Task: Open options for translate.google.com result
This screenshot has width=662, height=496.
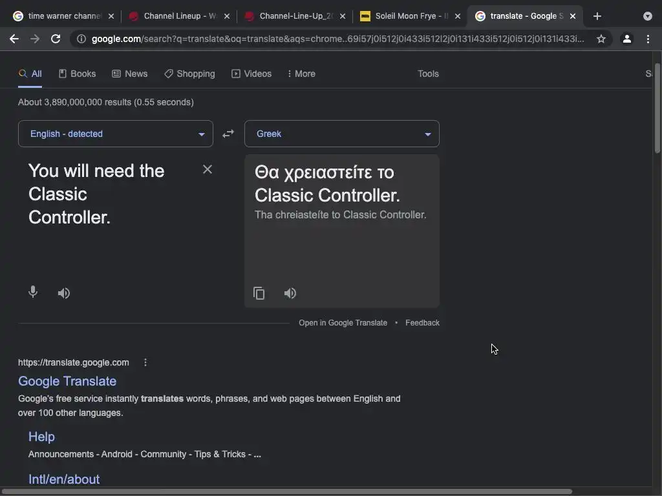Action: pyautogui.click(x=145, y=362)
